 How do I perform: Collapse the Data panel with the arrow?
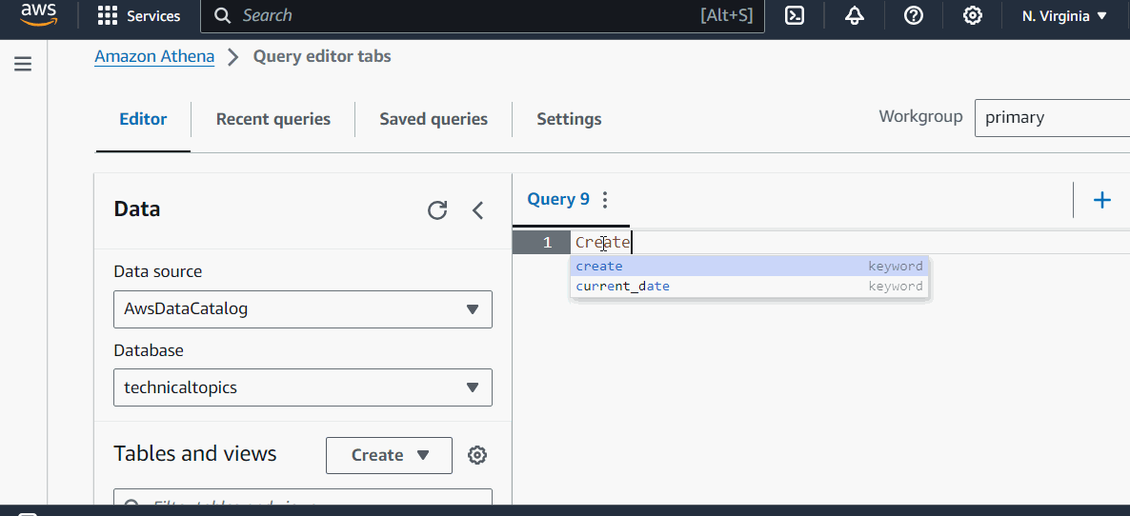click(x=478, y=210)
